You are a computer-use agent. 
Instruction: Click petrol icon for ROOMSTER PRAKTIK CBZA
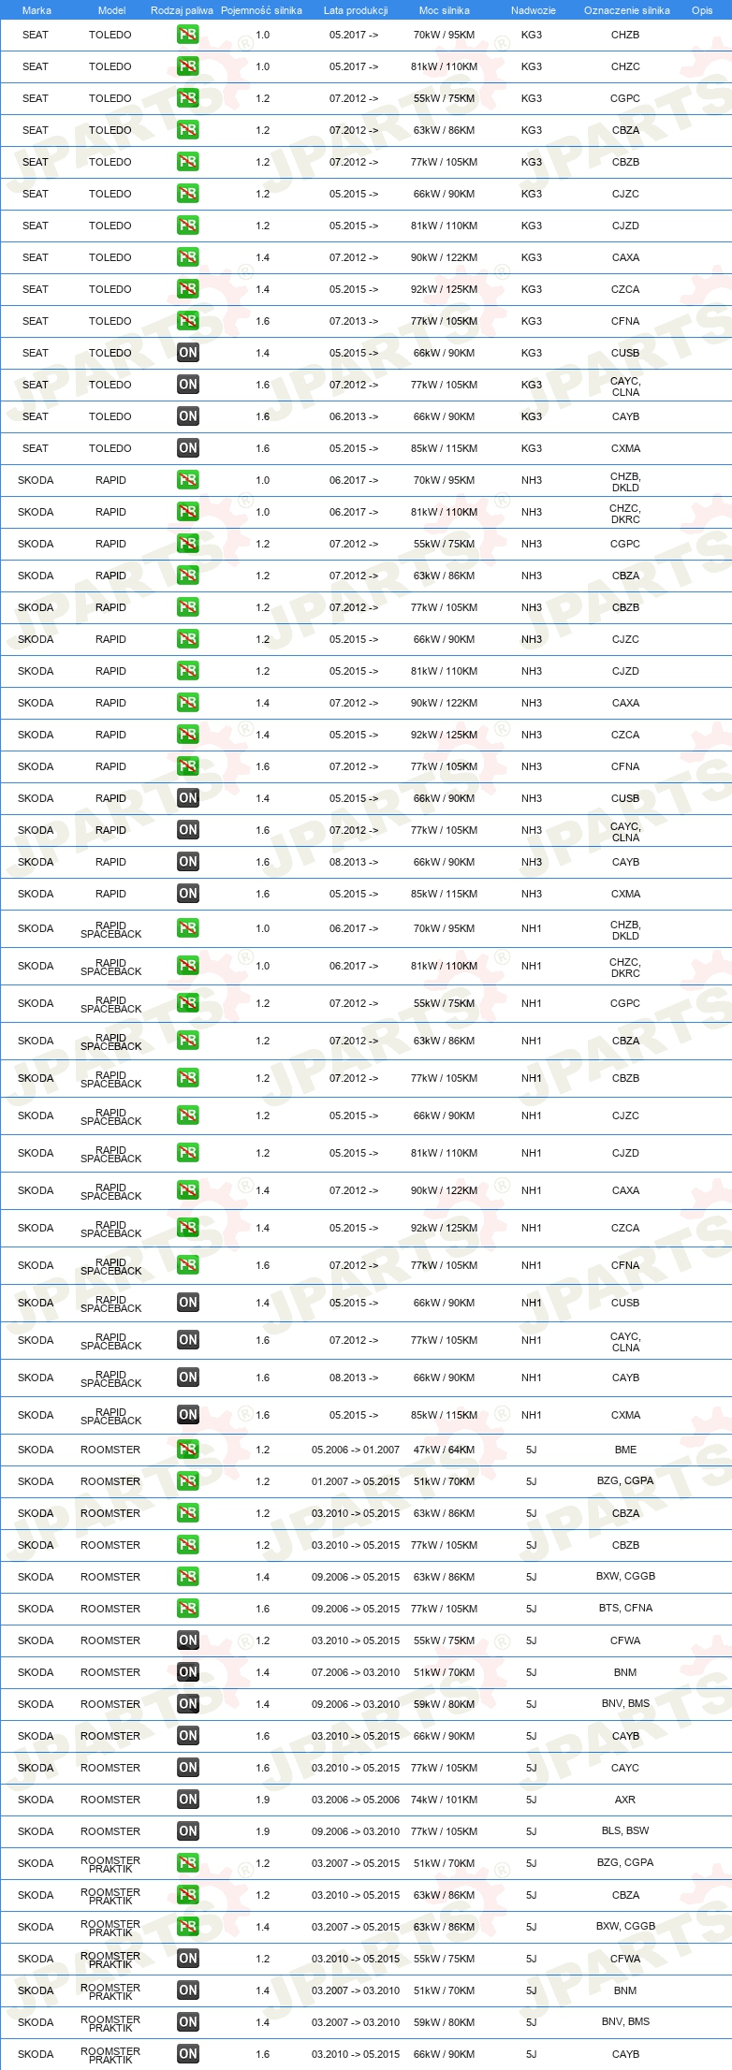pos(188,1895)
